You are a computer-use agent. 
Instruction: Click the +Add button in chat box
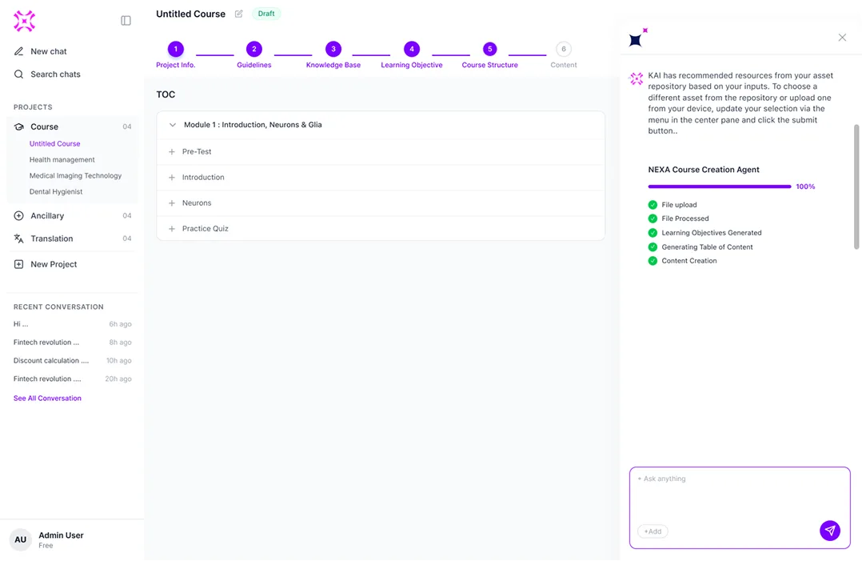(x=652, y=531)
